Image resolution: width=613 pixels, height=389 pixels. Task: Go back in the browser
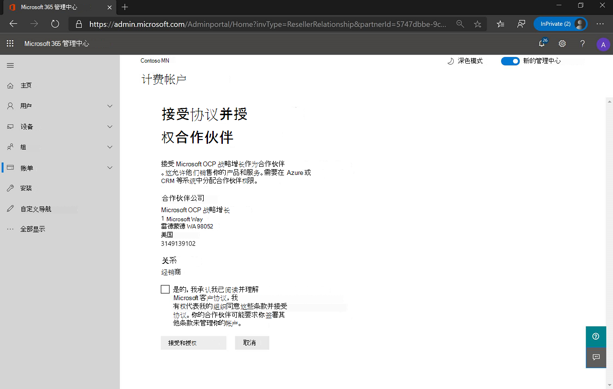tap(13, 23)
